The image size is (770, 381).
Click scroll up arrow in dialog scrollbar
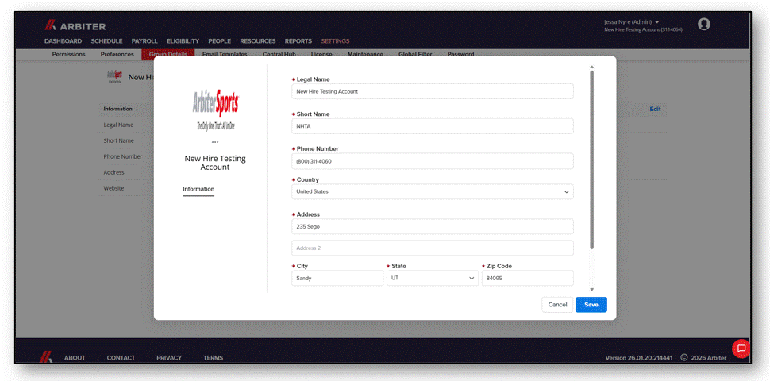point(591,67)
